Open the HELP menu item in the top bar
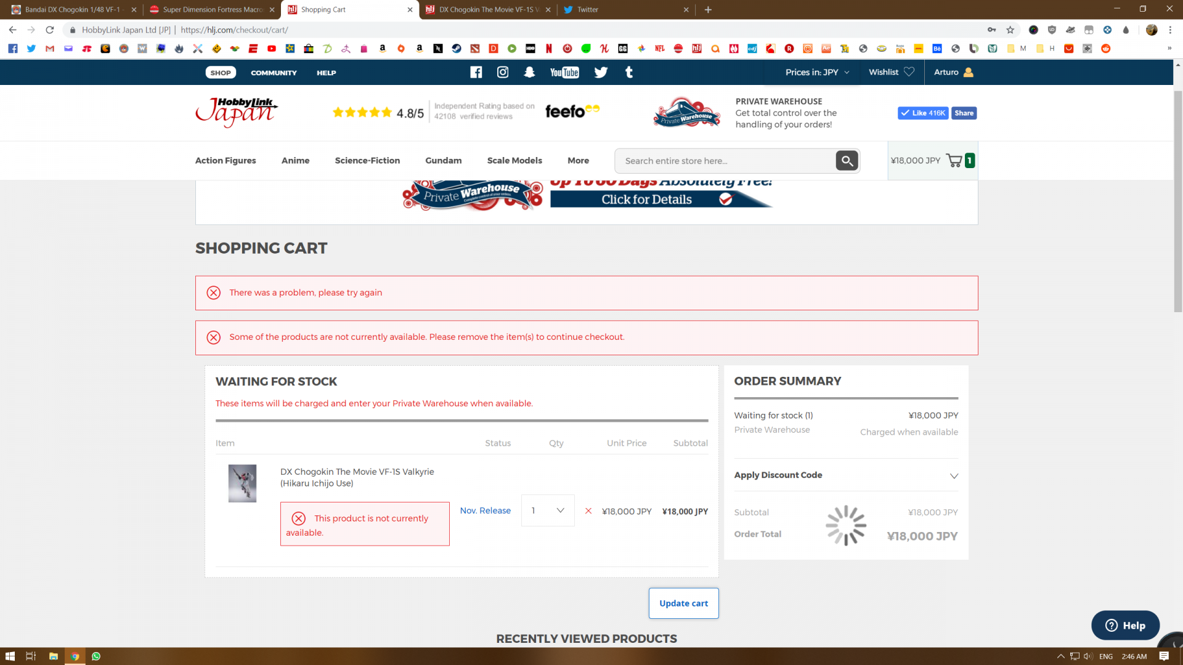The image size is (1183, 665). 327,73
